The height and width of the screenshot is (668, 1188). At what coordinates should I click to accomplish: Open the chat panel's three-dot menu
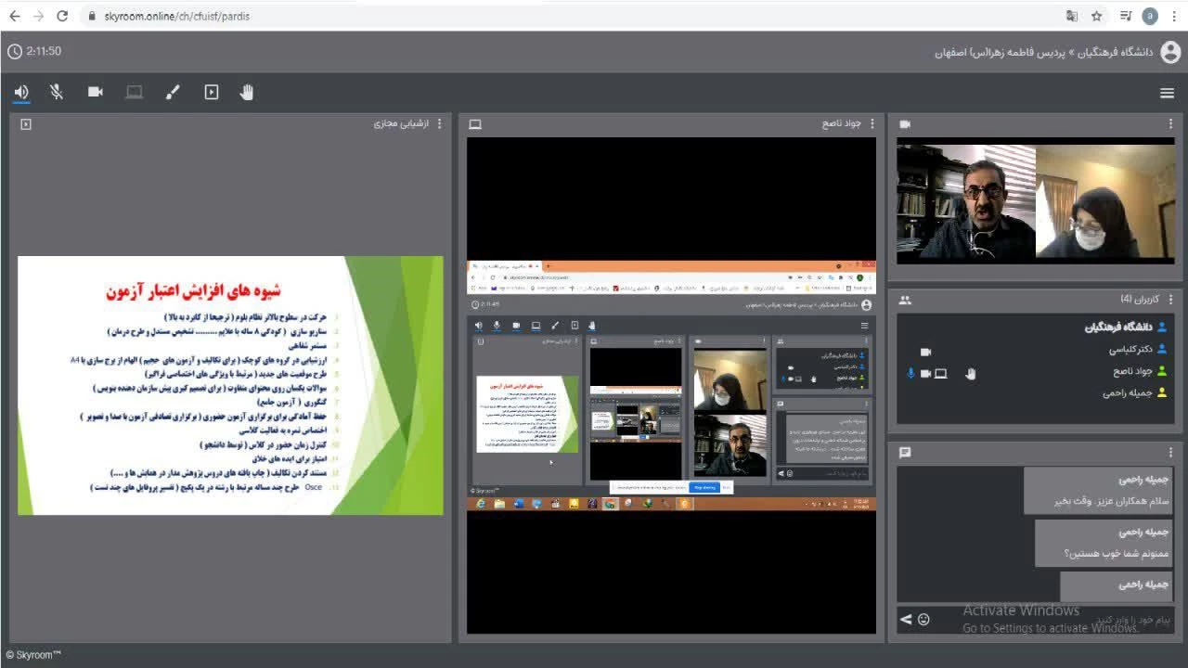1170,452
